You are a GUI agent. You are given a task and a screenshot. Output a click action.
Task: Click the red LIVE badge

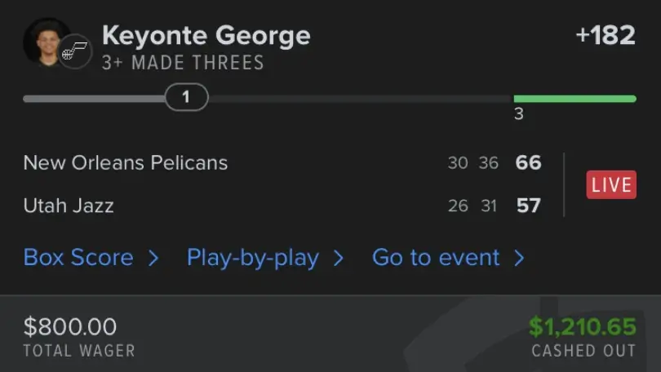(611, 184)
